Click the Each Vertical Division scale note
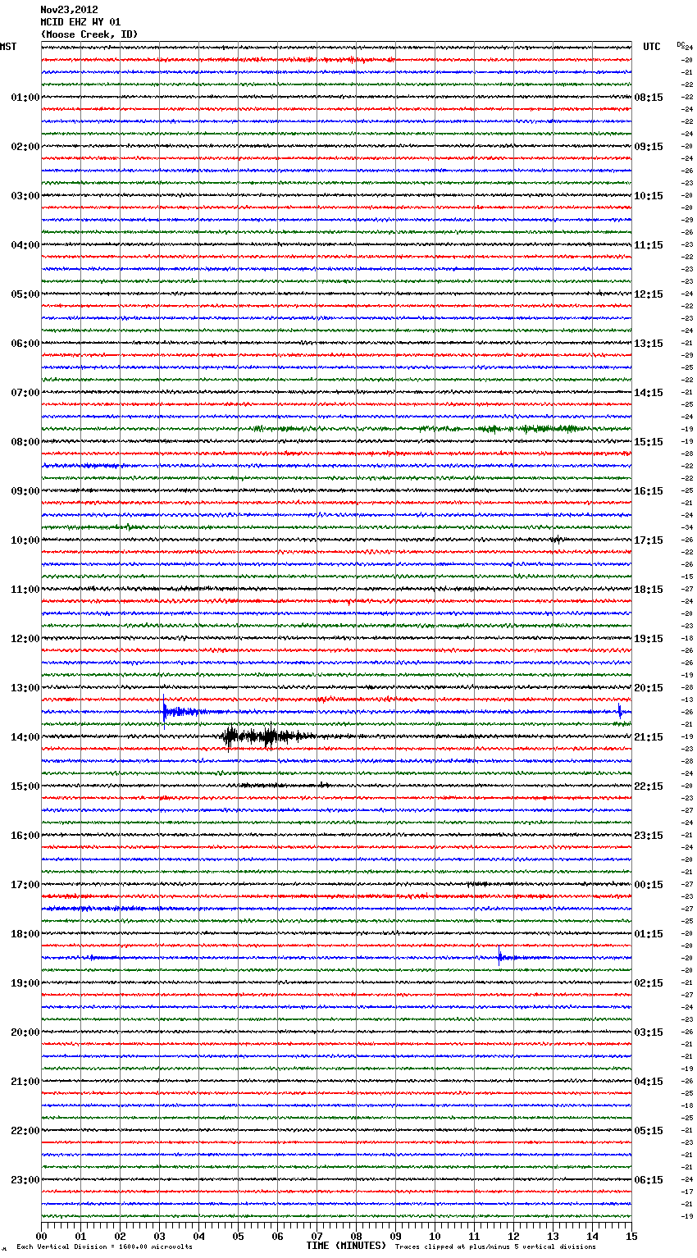Viewport: 697px width, 1258px height. [104, 1247]
